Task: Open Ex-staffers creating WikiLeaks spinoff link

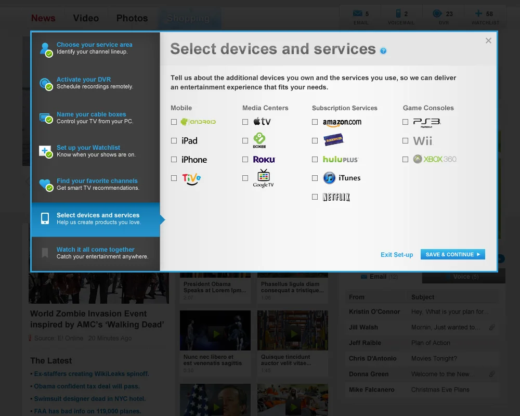Action: point(92,374)
